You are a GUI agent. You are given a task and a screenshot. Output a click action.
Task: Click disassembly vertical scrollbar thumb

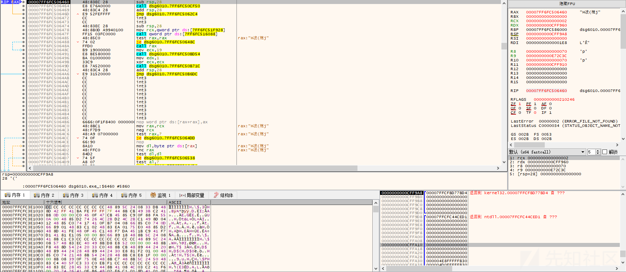pyautogui.click(x=504, y=46)
